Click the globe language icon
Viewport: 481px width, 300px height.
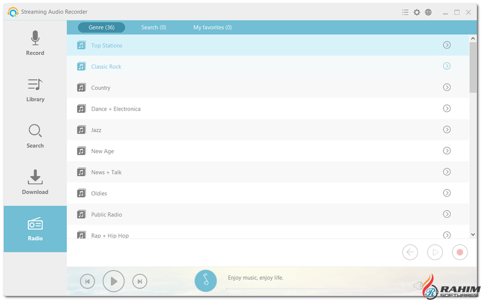[428, 12]
